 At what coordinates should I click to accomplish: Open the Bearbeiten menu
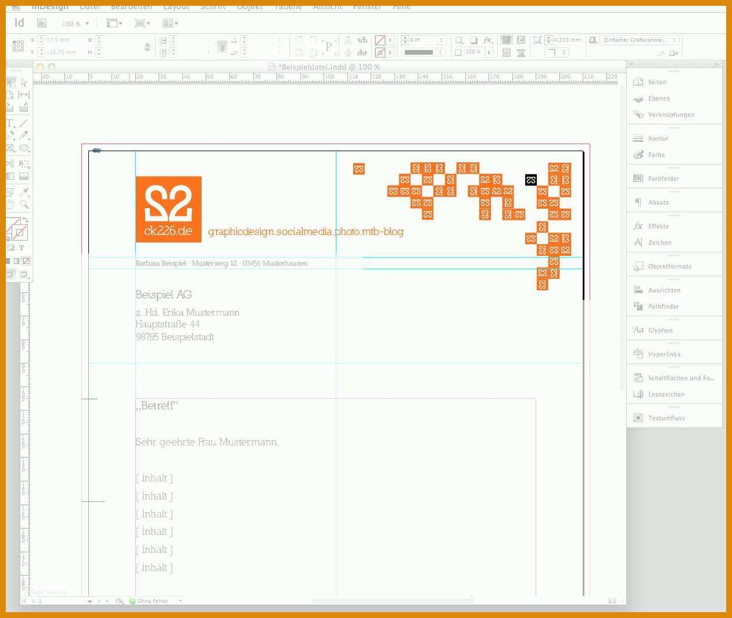pos(132,6)
